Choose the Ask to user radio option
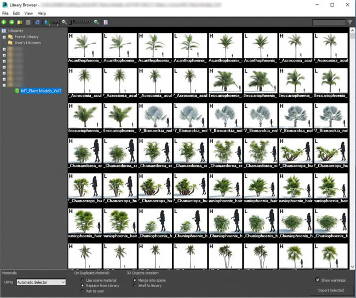This screenshot has width=356, height=298. coord(82,291)
